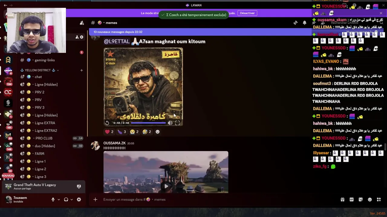Image resolution: width=387 pixels, height=217 pixels.
Task: Join the Ligne 2 voice channel
Action: point(41,169)
